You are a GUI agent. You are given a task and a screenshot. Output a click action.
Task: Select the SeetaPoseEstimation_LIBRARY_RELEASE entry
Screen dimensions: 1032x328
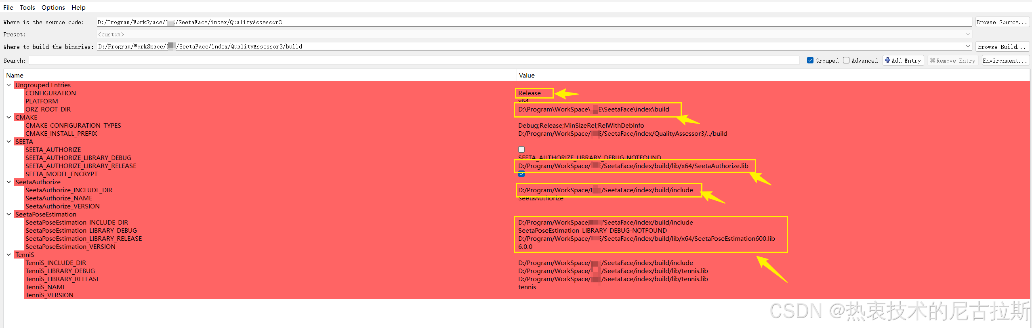pyautogui.click(x=84, y=239)
